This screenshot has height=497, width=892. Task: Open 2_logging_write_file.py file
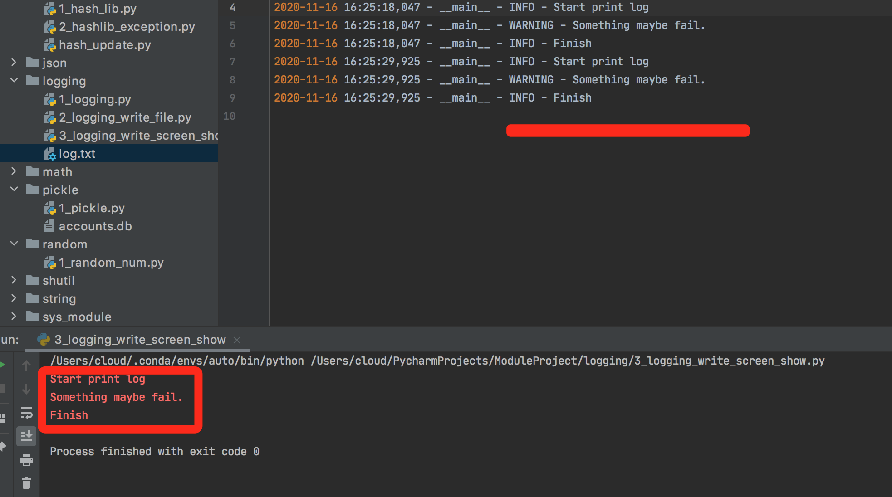125,117
